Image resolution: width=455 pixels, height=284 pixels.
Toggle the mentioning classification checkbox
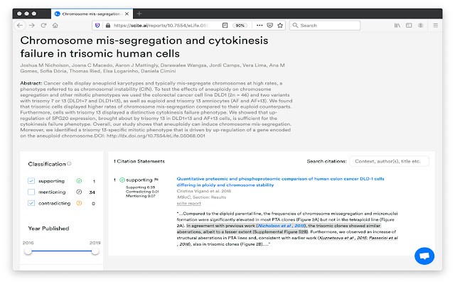(x=31, y=192)
